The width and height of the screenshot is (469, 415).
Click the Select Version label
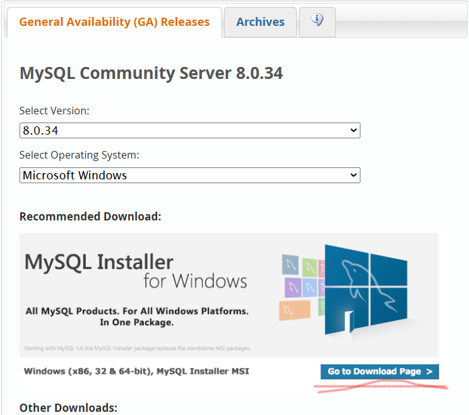(x=54, y=111)
